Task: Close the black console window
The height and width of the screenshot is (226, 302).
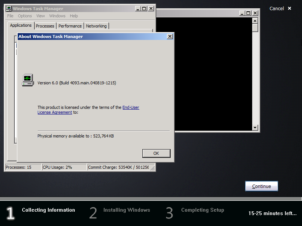Action: pyautogui.click(x=255, y=13)
